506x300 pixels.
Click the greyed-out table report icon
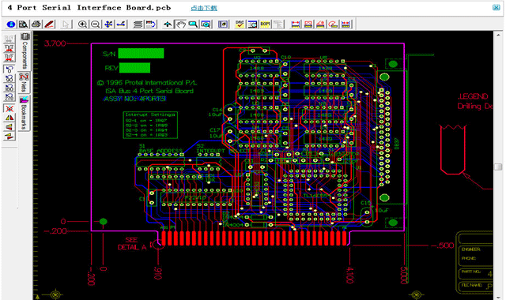[278, 24]
